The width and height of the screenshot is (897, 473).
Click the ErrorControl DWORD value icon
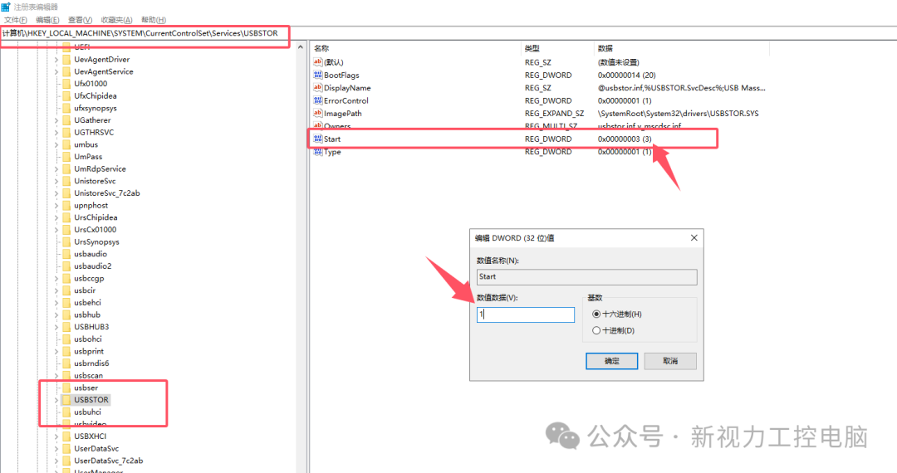point(317,100)
